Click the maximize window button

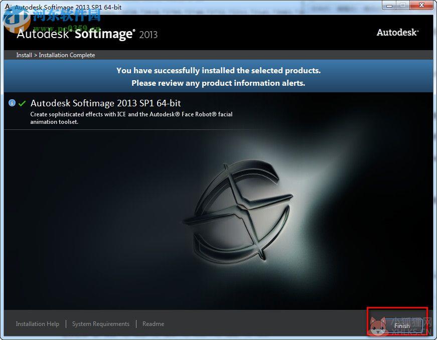[x=403, y=5]
